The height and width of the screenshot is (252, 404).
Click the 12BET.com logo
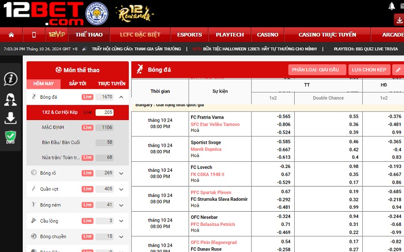pos(43,13)
